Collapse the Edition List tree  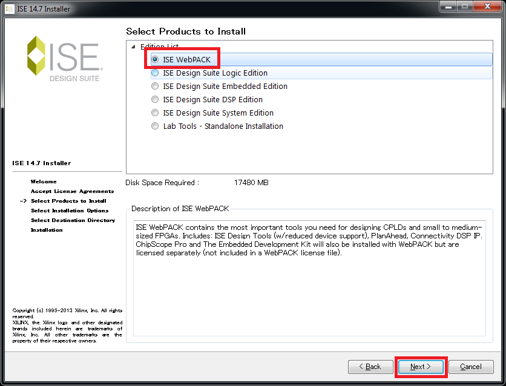coord(133,47)
